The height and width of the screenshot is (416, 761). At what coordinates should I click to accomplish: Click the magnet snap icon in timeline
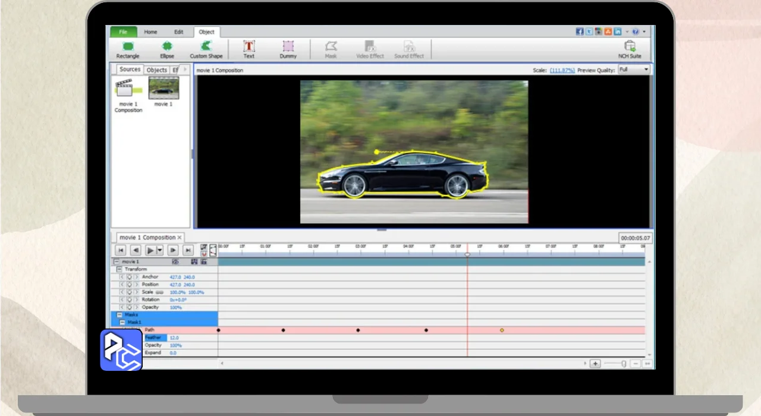[x=204, y=254]
